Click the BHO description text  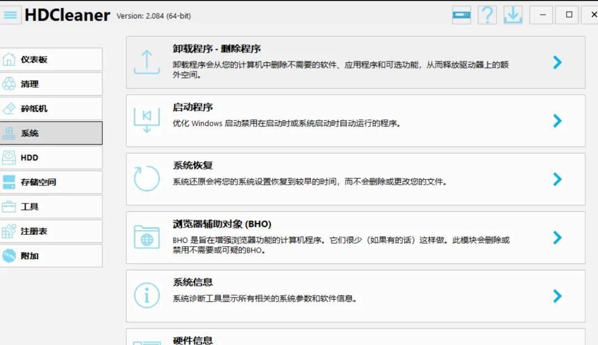pyautogui.click(x=341, y=245)
